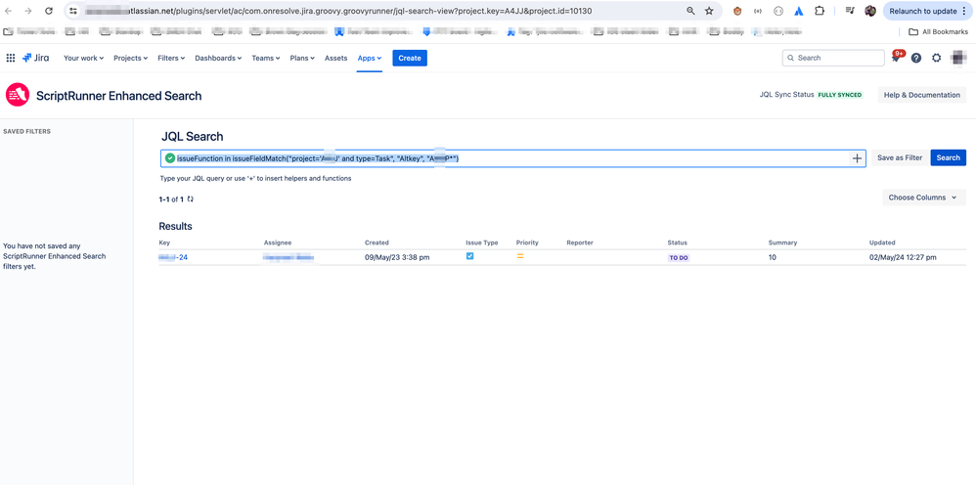976x485 pixels.
Task: Click the Assignee column header
Action: point(278,242)
